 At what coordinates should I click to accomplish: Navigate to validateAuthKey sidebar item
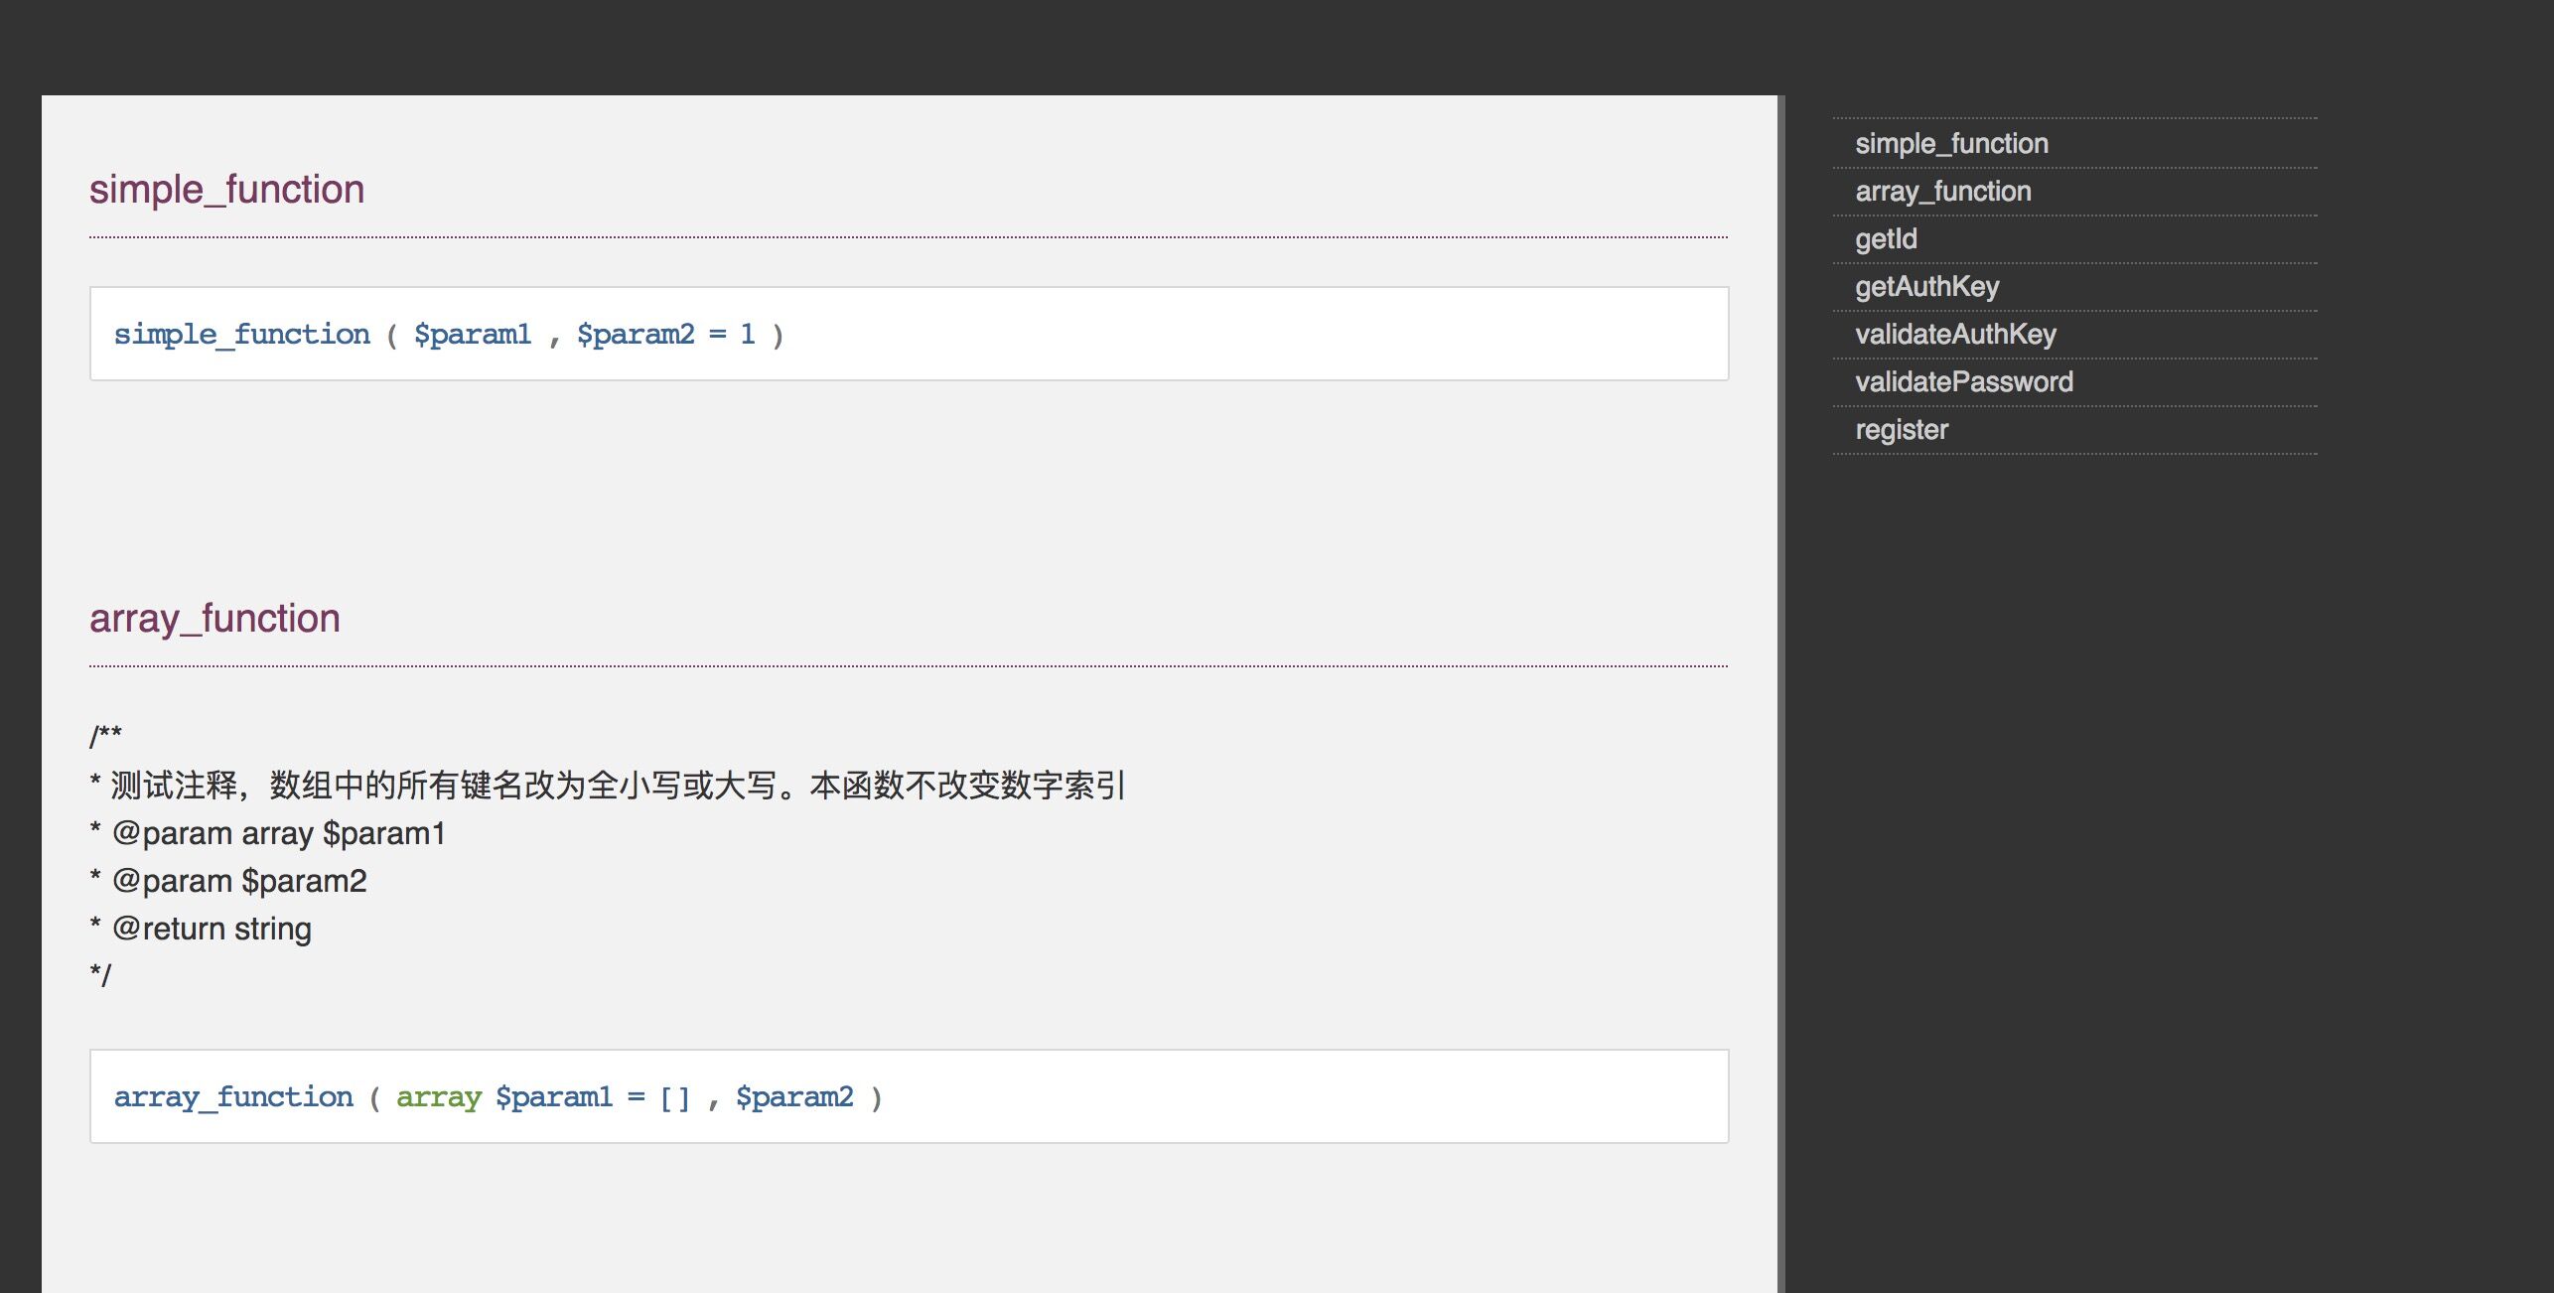[1955, 335]
